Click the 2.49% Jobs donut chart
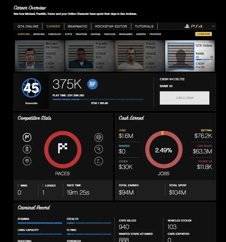This screenshot has width=226, height=242. coord(164,150)
